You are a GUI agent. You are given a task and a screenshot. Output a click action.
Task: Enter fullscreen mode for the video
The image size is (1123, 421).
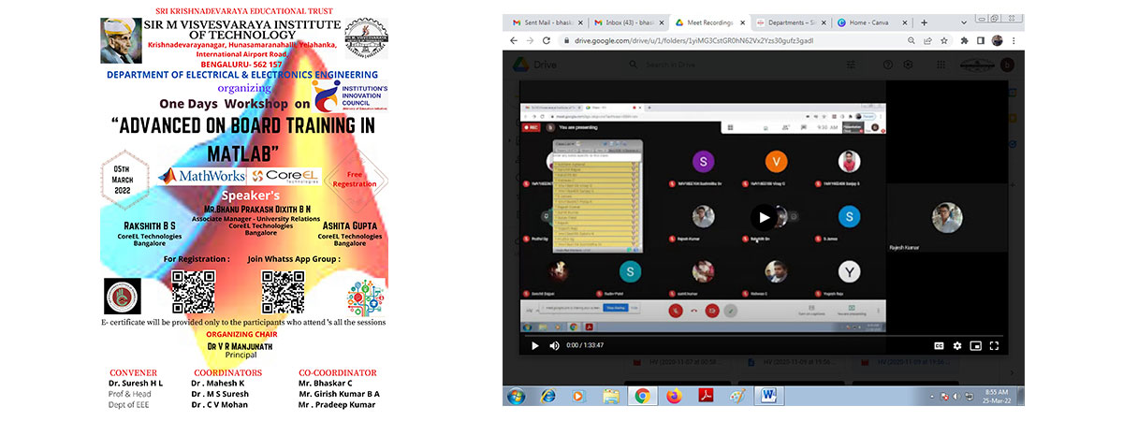[x=994, y=345]
